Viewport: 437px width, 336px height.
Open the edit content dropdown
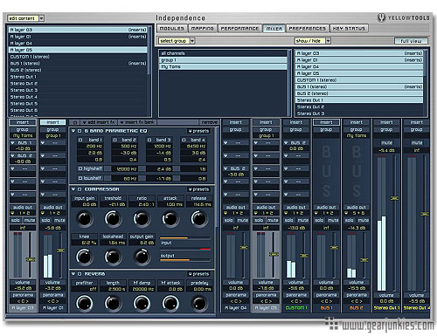click(41, 18)
